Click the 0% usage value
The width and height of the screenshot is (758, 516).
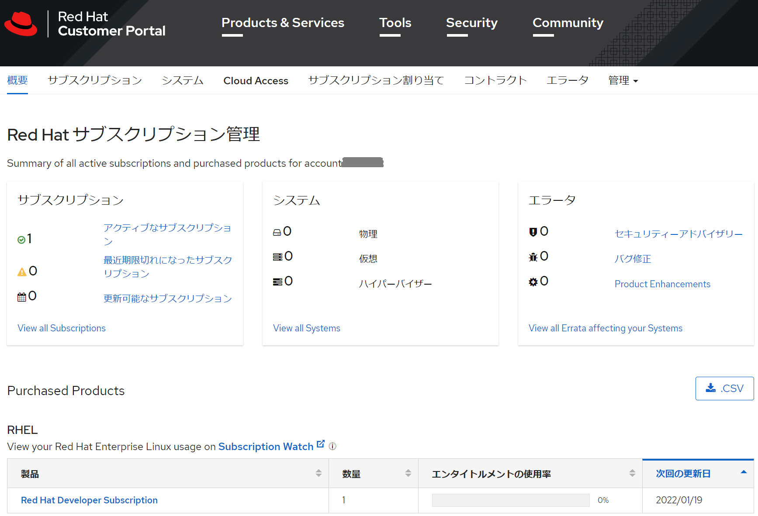click(603, 500)
